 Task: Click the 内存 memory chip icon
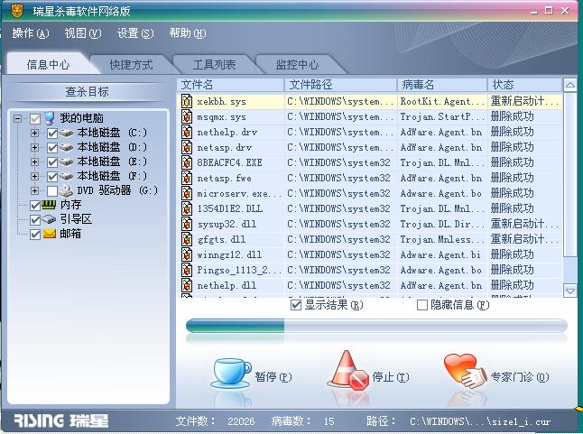(49, 204)
